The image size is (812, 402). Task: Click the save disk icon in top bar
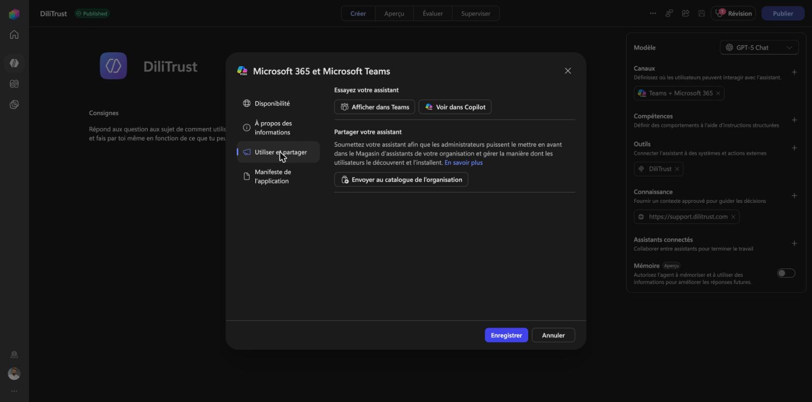(702, 13)
